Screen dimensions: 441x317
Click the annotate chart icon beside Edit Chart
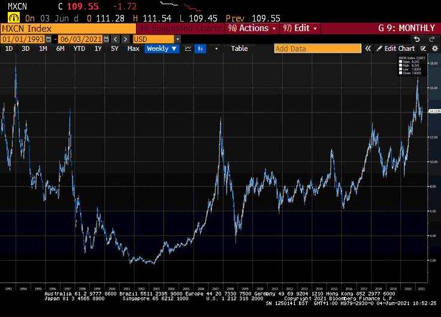click(x=423, y=48)
